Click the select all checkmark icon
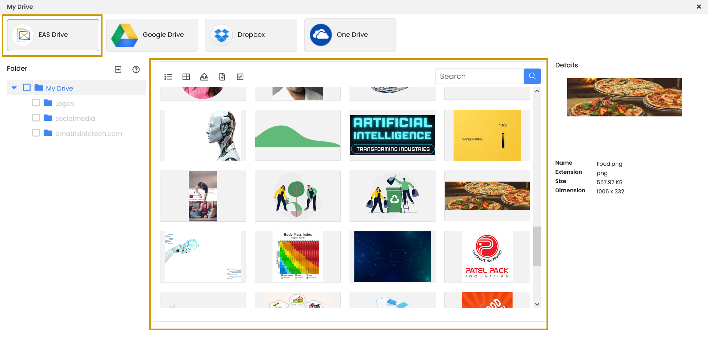This screenshot has height=340, width=708. tap(240, 77)
